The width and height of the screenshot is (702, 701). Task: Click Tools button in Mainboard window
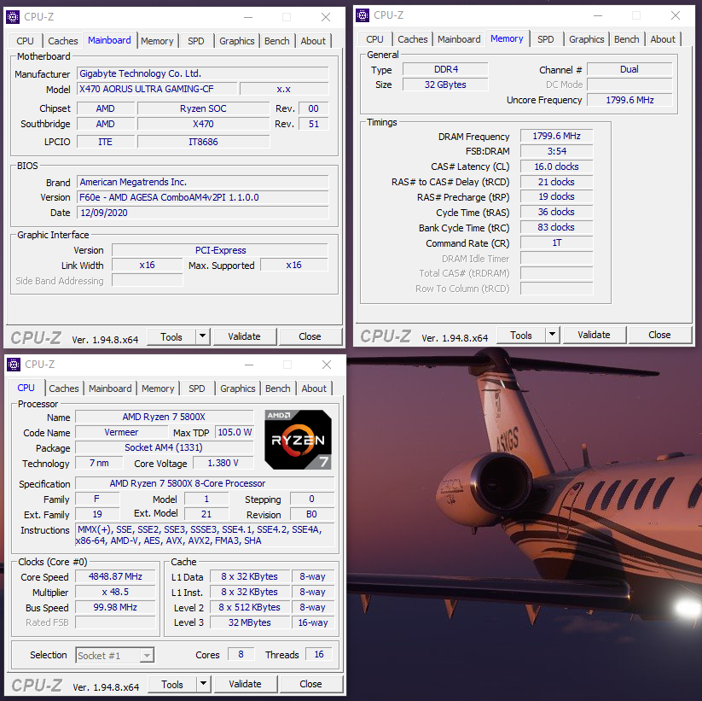171,336
